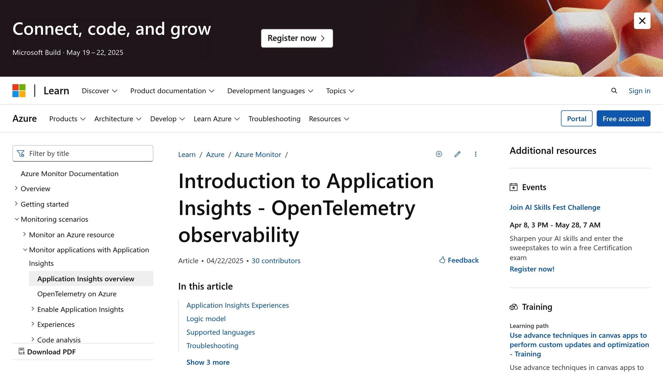Open canvas apps training learning path
Image resolution: width=663 pixels, height=373 pixels.
tap(579, 345)
